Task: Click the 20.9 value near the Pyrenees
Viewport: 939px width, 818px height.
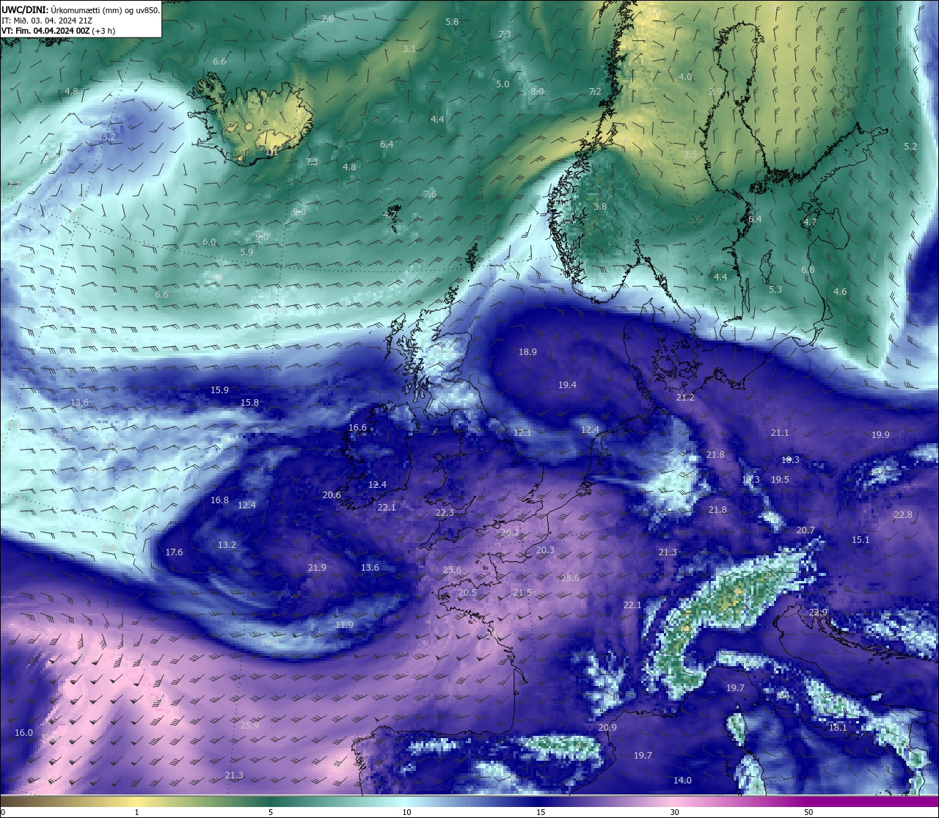Action: coord(607,728)
